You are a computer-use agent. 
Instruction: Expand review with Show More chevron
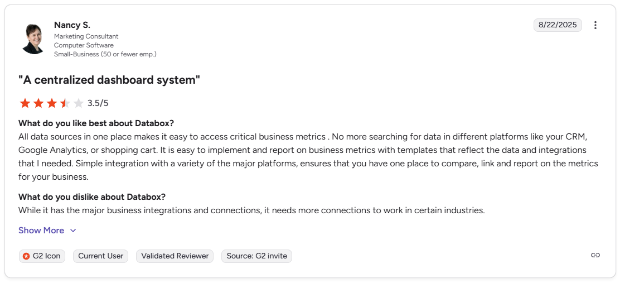(x=72, y=231)
